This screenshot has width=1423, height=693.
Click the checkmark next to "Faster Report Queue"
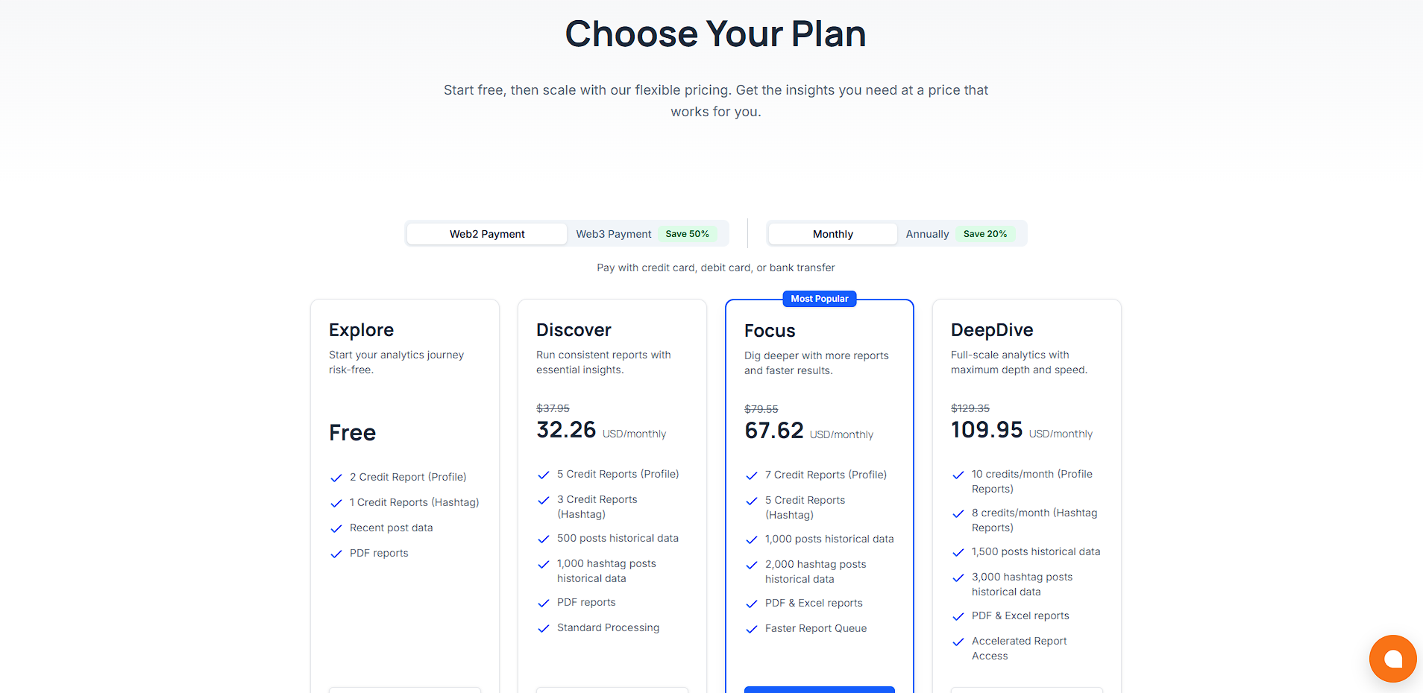point(751,629)
